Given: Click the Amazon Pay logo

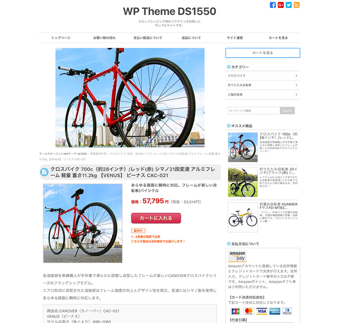Looking at the screenshot, I should [237, 256].
